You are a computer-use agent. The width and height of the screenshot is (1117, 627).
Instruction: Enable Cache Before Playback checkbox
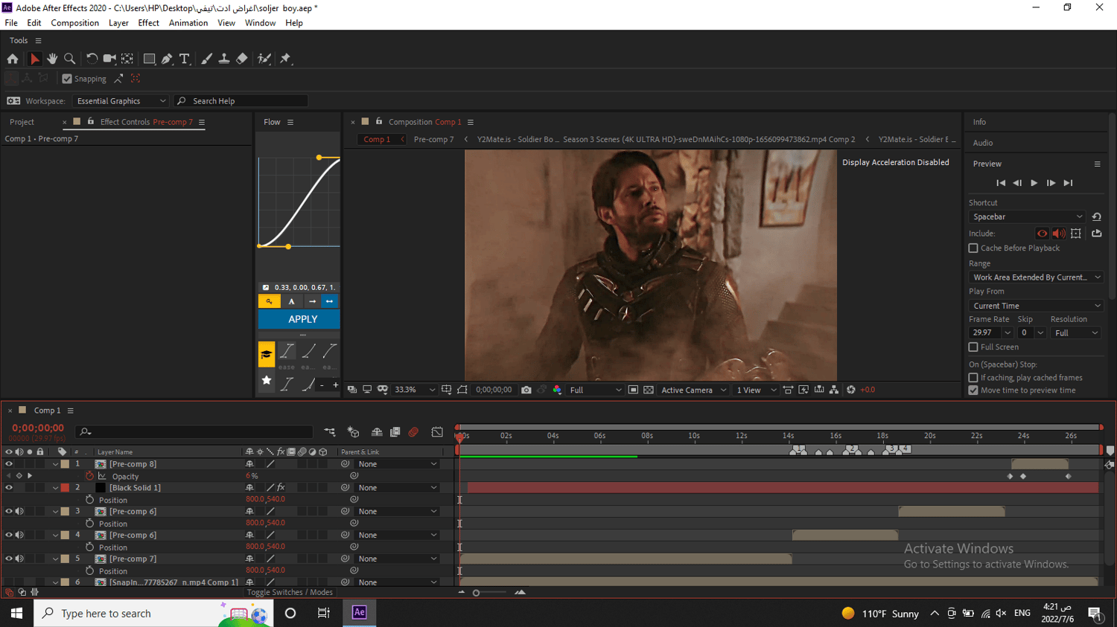(973, 248)
